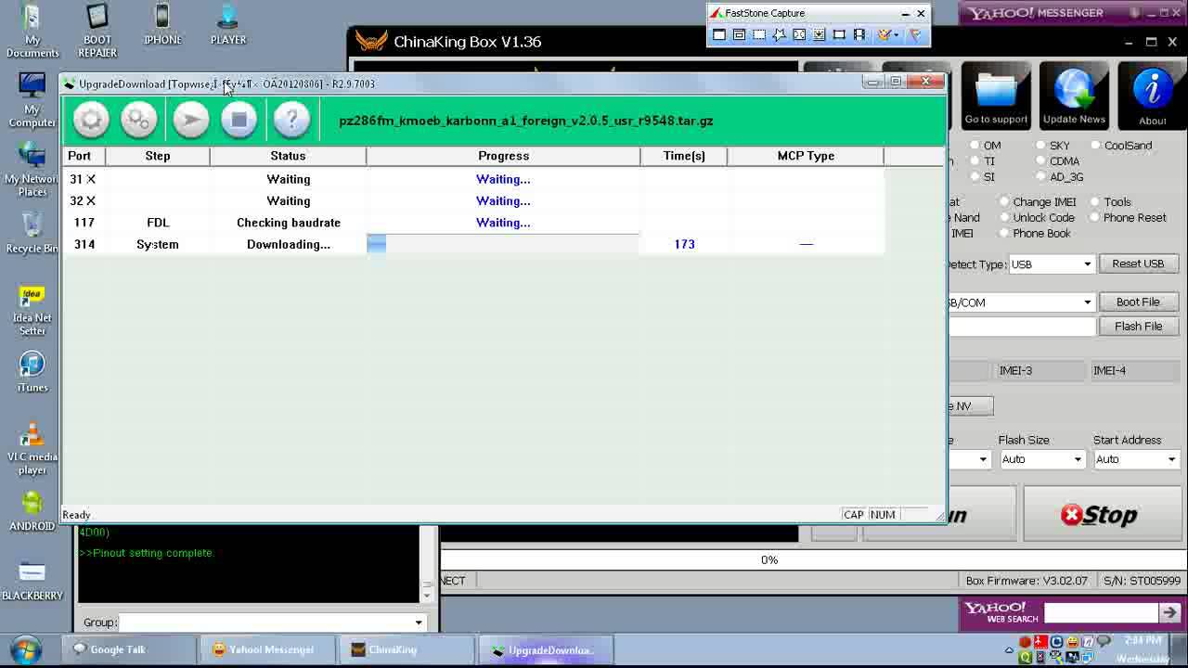The height and width of the screenshot is (668, 1188).
Task: Start downloading with the play icon
Action: point(191,120)
